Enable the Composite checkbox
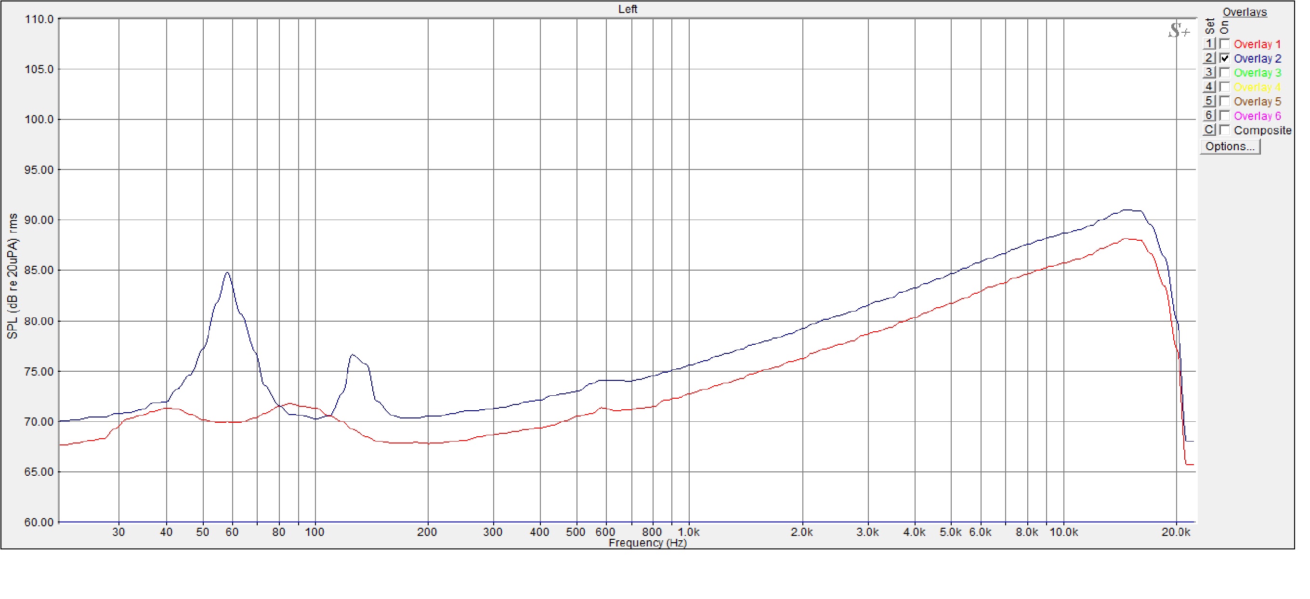Viewport: 1310px width, 599px height. point(1225,130)
